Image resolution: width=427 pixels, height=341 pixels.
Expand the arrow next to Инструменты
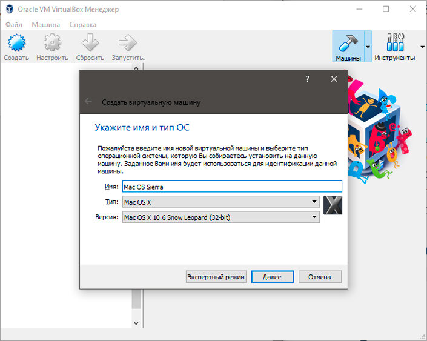click(422, 47)
